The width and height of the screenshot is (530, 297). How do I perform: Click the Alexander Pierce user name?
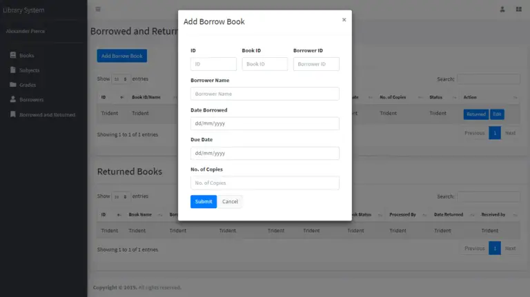[x=26, y=31]
